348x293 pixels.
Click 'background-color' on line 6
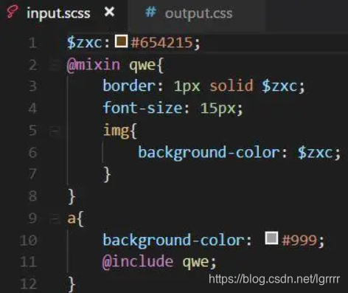(209, 153)
